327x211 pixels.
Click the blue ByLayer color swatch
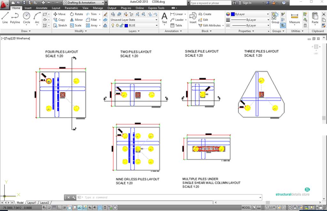point(233,14)
